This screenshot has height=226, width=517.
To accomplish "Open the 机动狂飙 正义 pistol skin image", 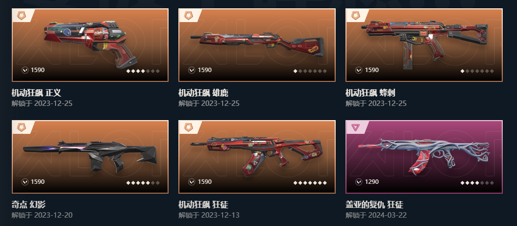I will tap(90, 41).
